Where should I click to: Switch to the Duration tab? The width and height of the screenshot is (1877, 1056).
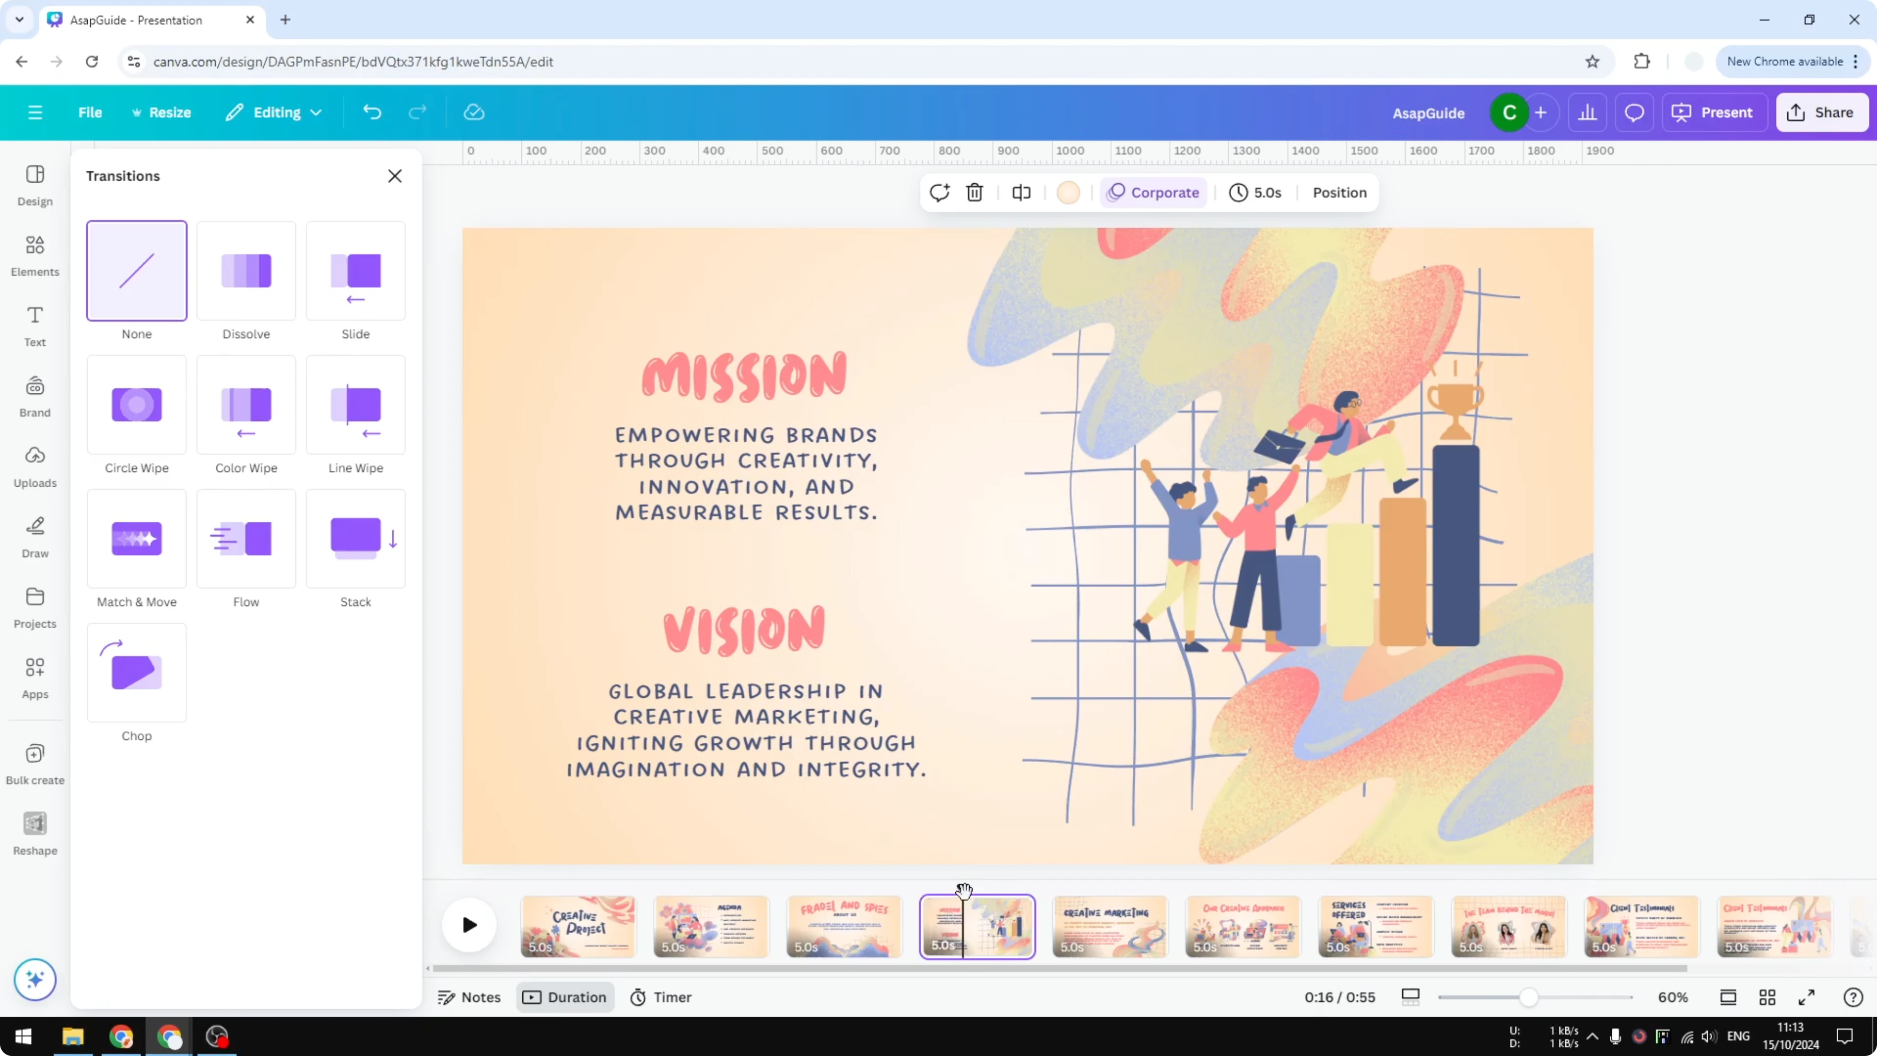[565, 997]
